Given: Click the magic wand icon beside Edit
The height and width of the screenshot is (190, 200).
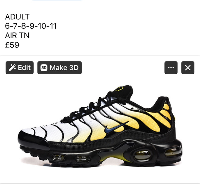Looking at the screenshot, I should (12, 68).
